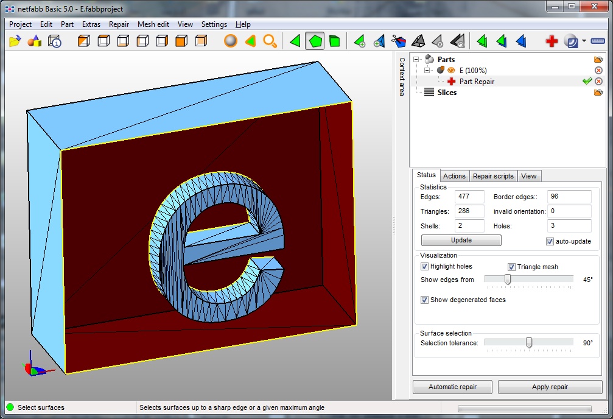Toggle the Show degenerated faces checkbox
The height and width of the screenshot is (419, 613).
424,300
